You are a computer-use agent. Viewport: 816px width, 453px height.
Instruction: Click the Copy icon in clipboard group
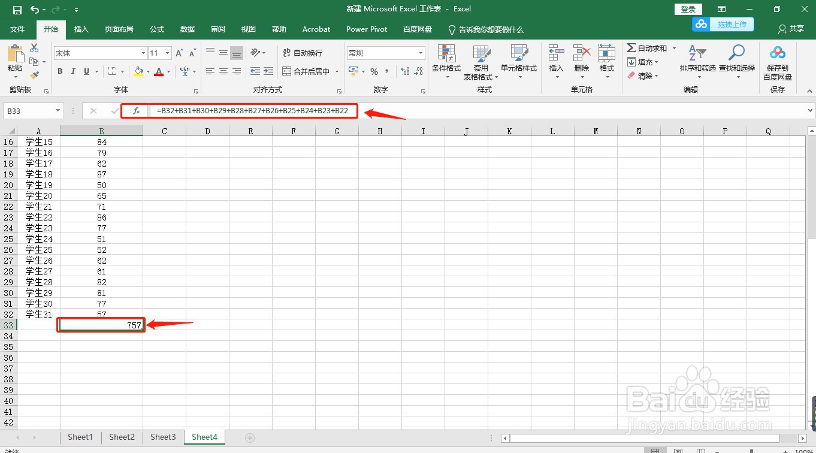[34, 62]
